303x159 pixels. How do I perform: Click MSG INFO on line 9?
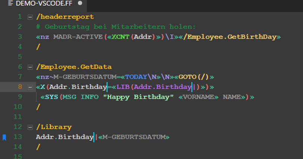point(80,97)
